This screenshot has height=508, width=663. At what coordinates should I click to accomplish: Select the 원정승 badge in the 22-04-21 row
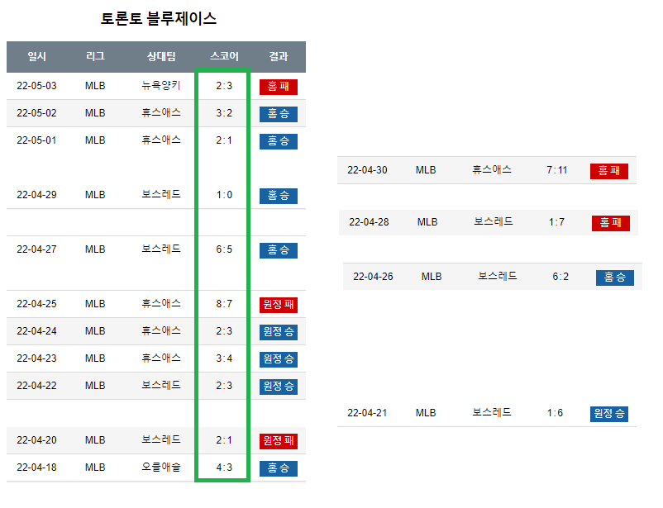tap(608, 414)
